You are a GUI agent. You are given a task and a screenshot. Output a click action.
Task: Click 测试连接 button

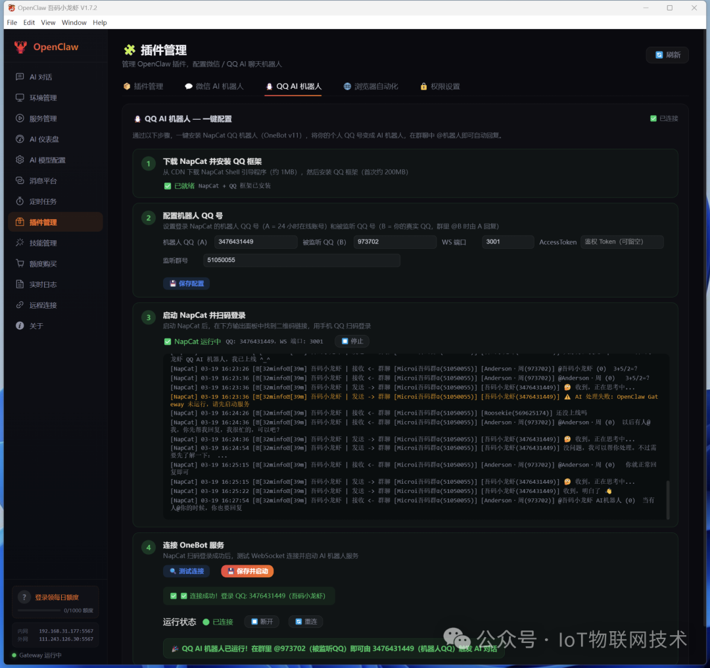(x=187, y=571)
